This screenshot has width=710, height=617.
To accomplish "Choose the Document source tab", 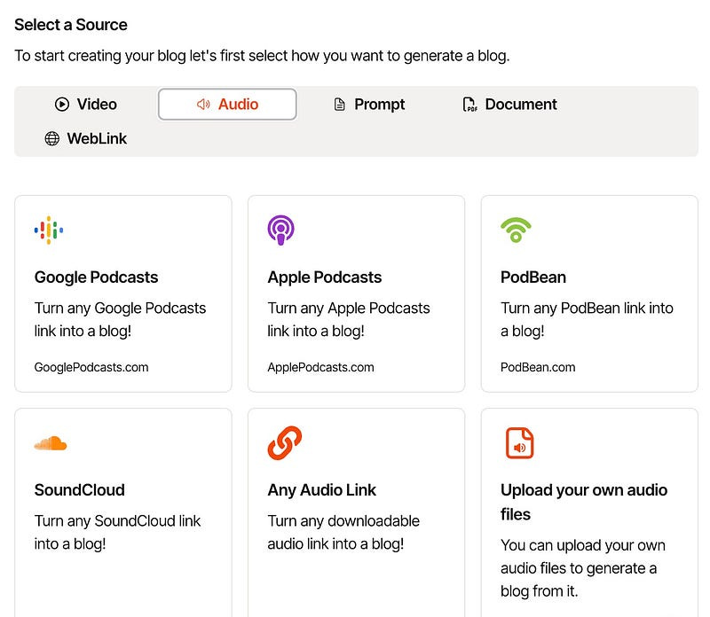I will click(x=509, y=104).
